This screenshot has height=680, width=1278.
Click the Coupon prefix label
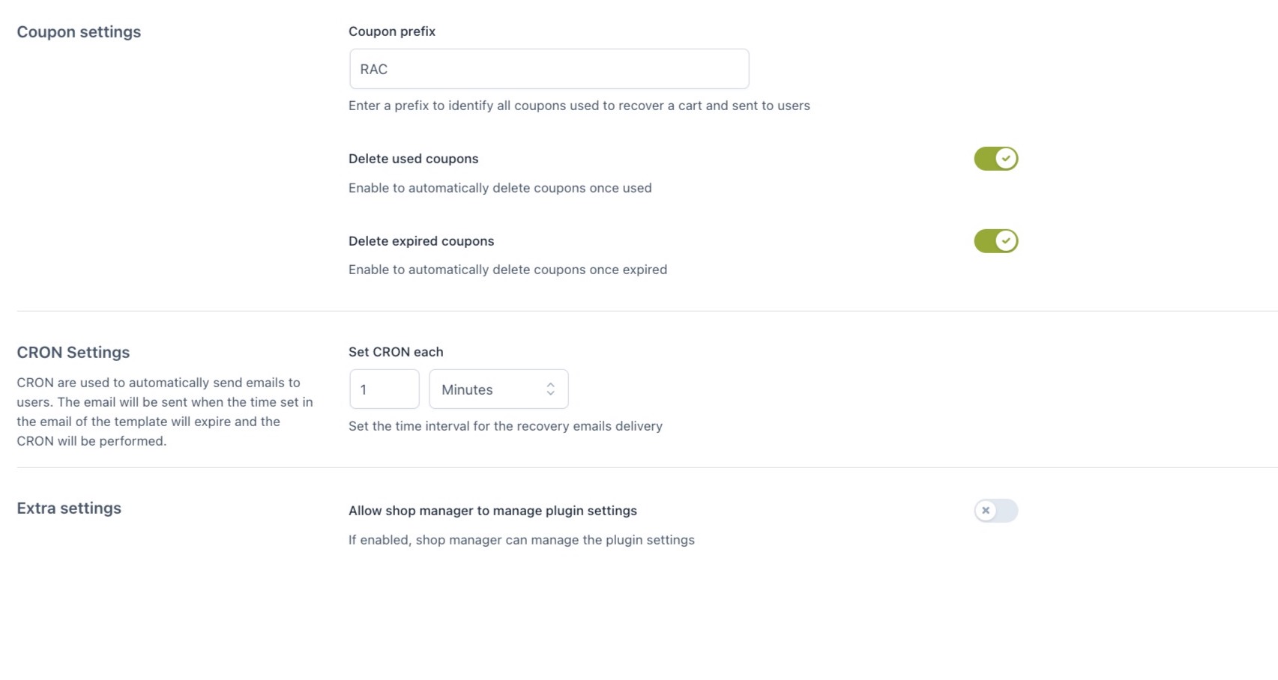pyautogui.click(x=392, y=31)
